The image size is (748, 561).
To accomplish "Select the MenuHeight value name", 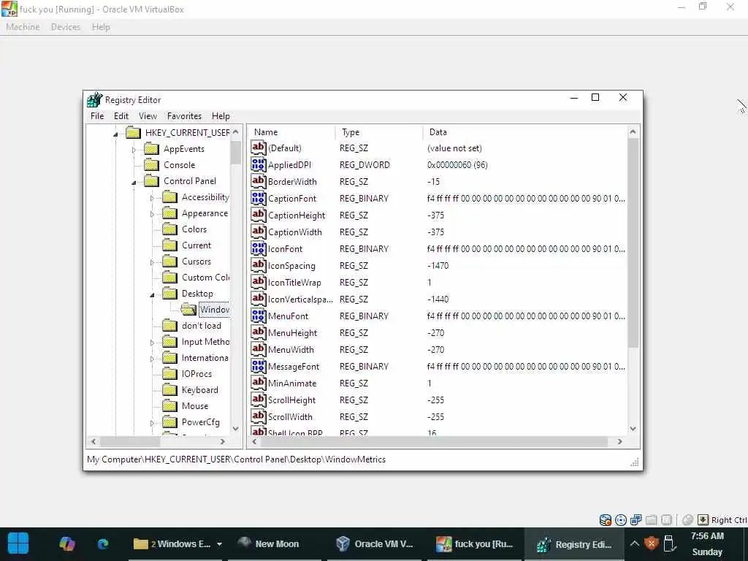I will (292, 333).
